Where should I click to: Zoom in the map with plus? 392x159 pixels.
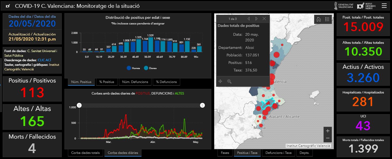(328, 131)
